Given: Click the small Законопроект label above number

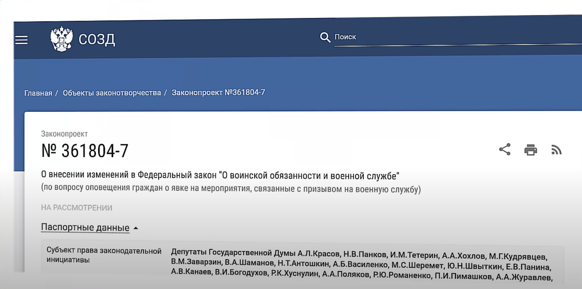Looking at the screenshot, I should 64,134.
